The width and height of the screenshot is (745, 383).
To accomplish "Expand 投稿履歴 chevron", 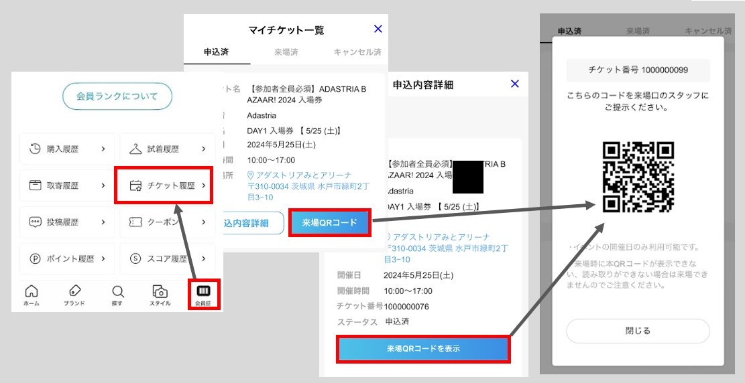I will pos(103,222).
